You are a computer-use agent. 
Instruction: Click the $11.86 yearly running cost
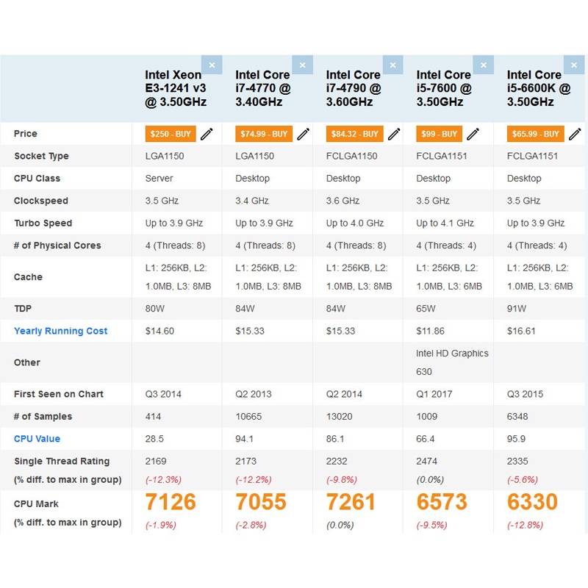(431, 331)
